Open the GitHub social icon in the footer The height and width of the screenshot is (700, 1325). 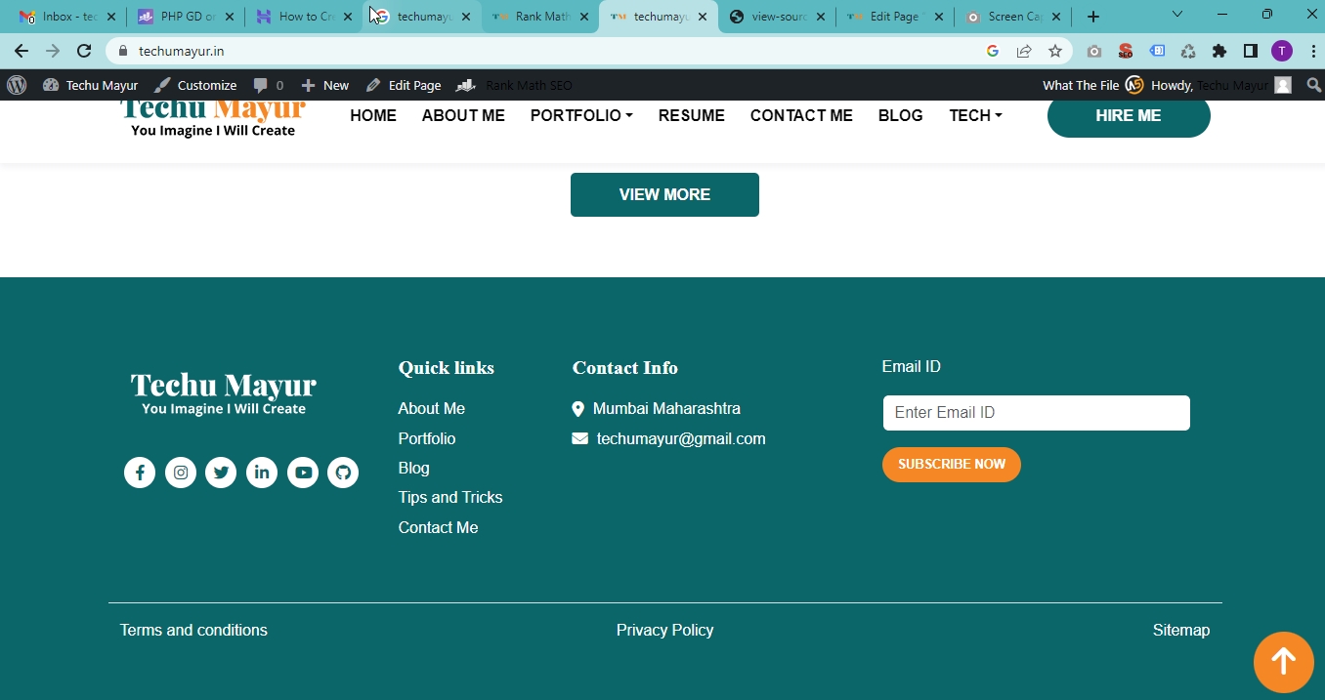click(343, 473)
